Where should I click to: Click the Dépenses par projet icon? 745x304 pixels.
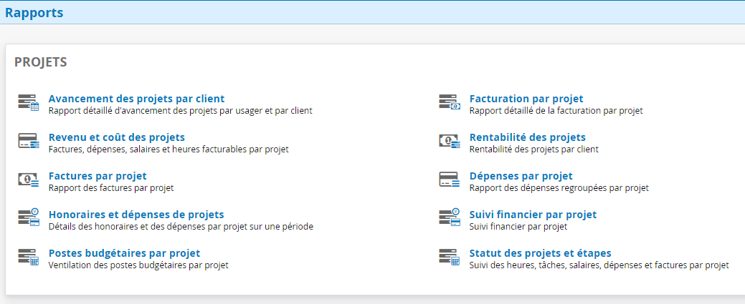pos(449,180)
